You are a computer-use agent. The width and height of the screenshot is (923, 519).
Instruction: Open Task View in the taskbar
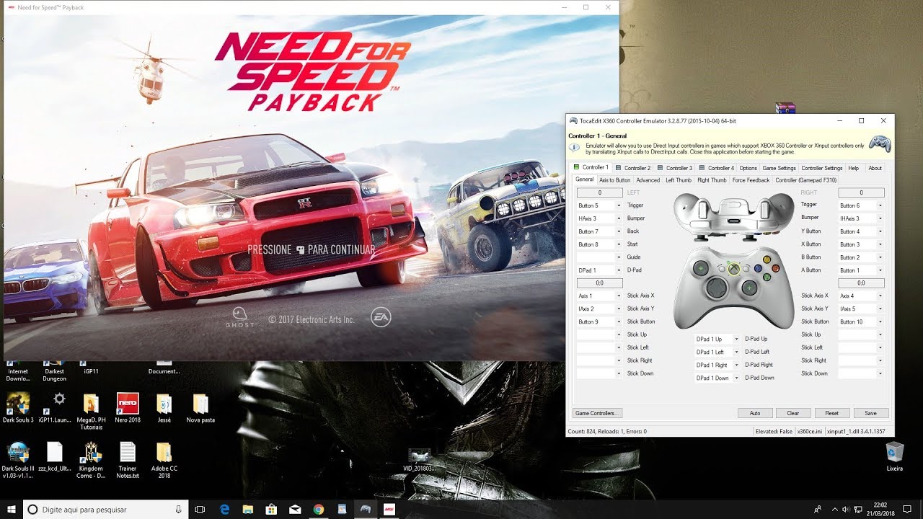coord(200,509)
